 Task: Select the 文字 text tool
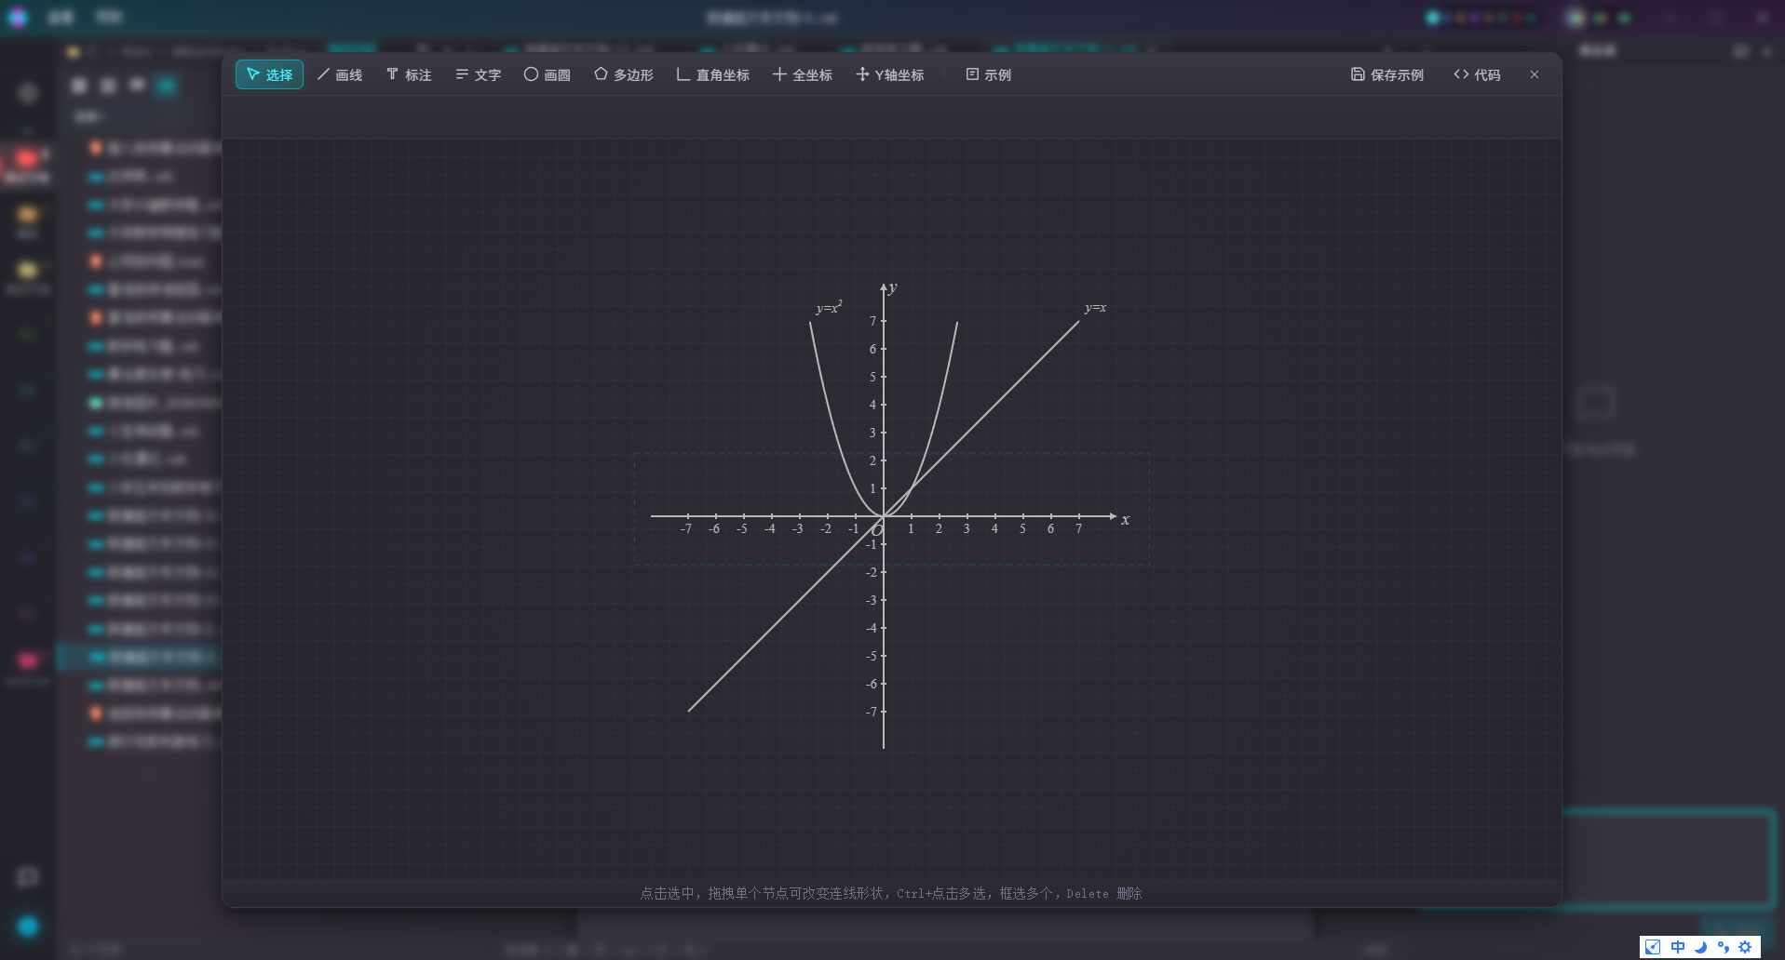pyautogui.click(x=478, y=74)
